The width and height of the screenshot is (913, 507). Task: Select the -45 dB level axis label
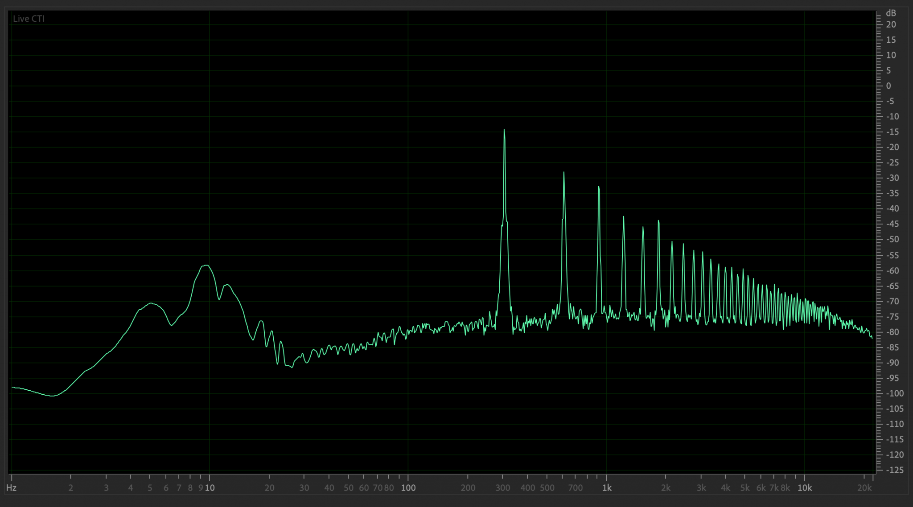pos(892,224)
